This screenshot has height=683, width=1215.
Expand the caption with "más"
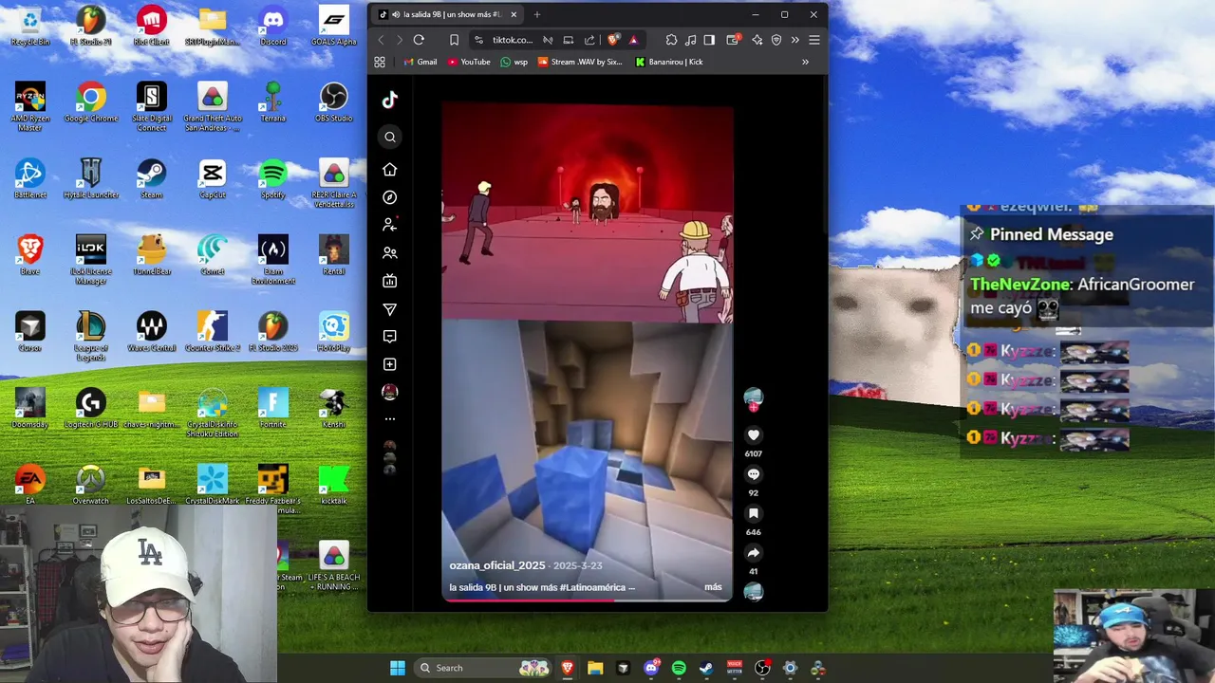pyautogui.click(x=713, y=587)
